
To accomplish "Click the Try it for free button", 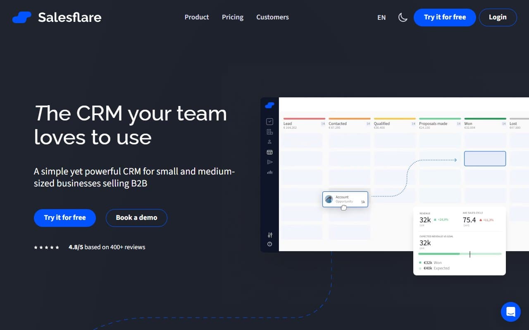I will tap(65, 218).
